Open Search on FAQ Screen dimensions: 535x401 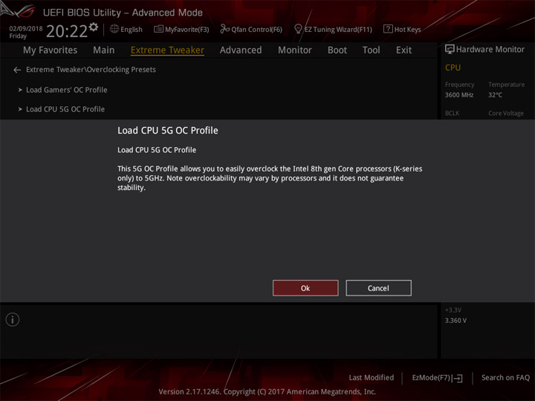pos(505,377)
